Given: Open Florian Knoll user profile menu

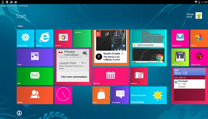Looking at the screenshot, I should point(194,16).
